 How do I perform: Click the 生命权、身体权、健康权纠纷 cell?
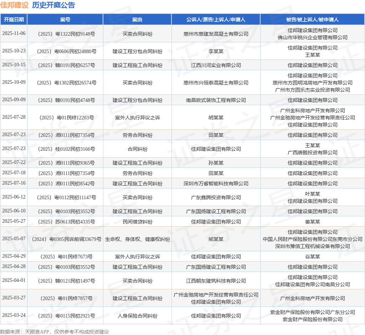click(137, 239)
